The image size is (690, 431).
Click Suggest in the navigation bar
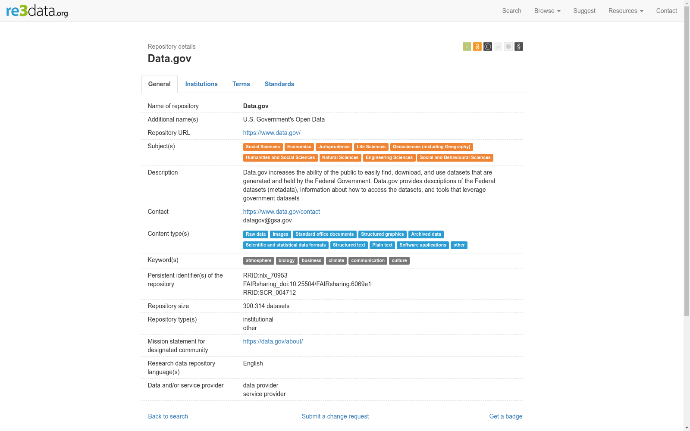(584, 11)
